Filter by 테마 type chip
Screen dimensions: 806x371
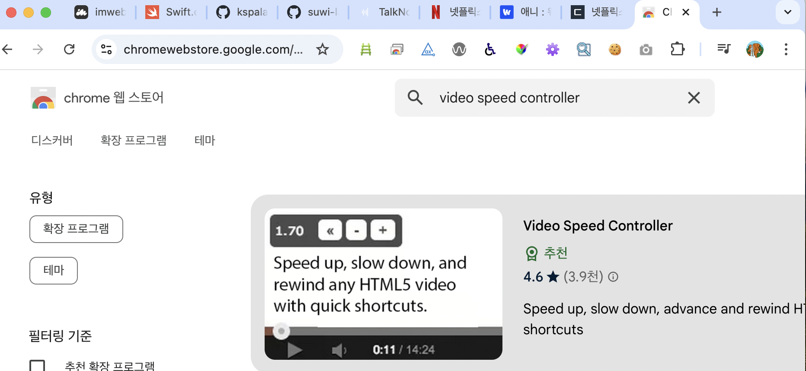[54, 271]
